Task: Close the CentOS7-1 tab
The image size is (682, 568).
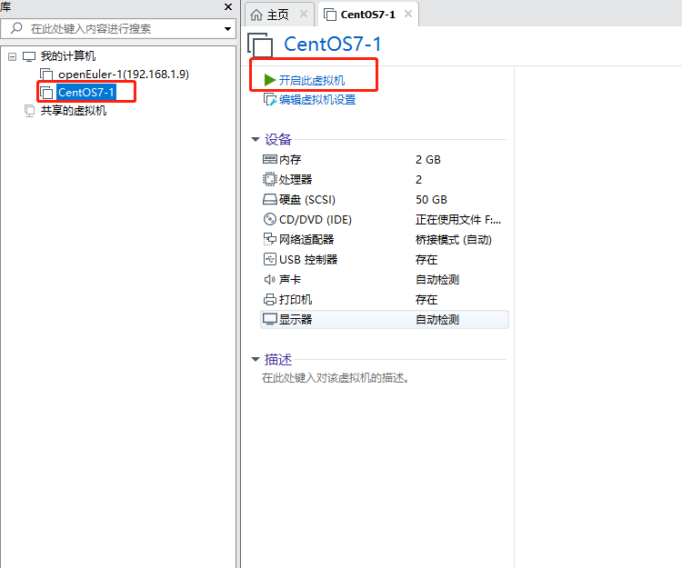Action: (x=408, y=14)
